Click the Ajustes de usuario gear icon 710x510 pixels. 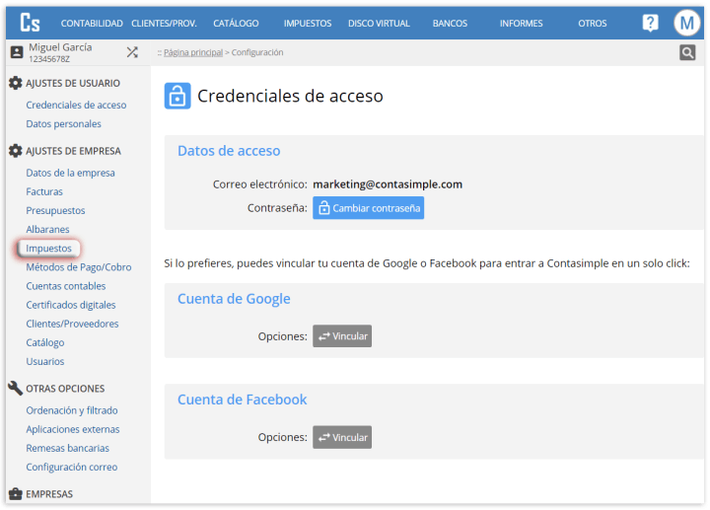(x=16, y=83)
